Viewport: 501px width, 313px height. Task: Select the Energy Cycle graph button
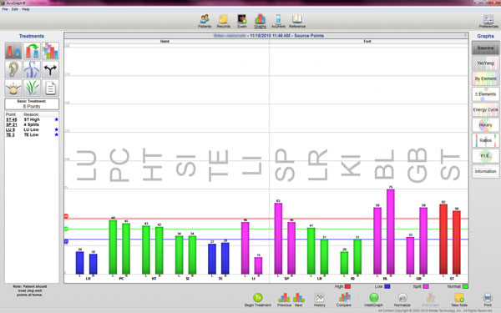click(485, 109)
